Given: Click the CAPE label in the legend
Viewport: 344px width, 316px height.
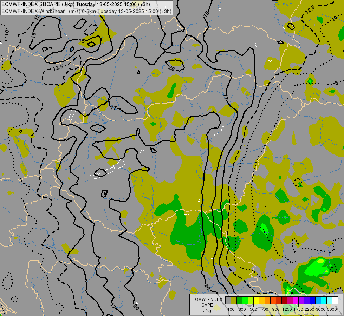Looking at the screenshot, I should click(x=207, y=305).
